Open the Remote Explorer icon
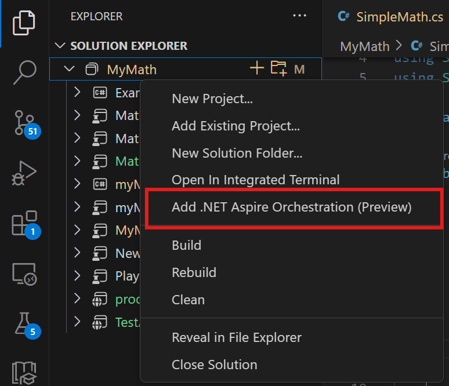 [24, 274]
